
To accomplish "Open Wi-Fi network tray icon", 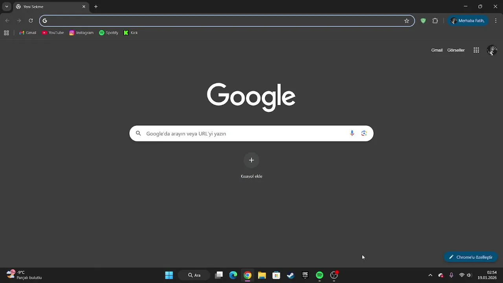I will click(x=462, y=275).
